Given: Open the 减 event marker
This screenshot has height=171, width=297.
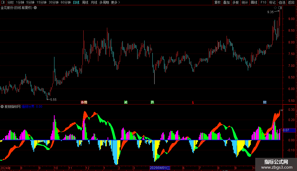Looking at the screenshot, I should coord(126,102).
